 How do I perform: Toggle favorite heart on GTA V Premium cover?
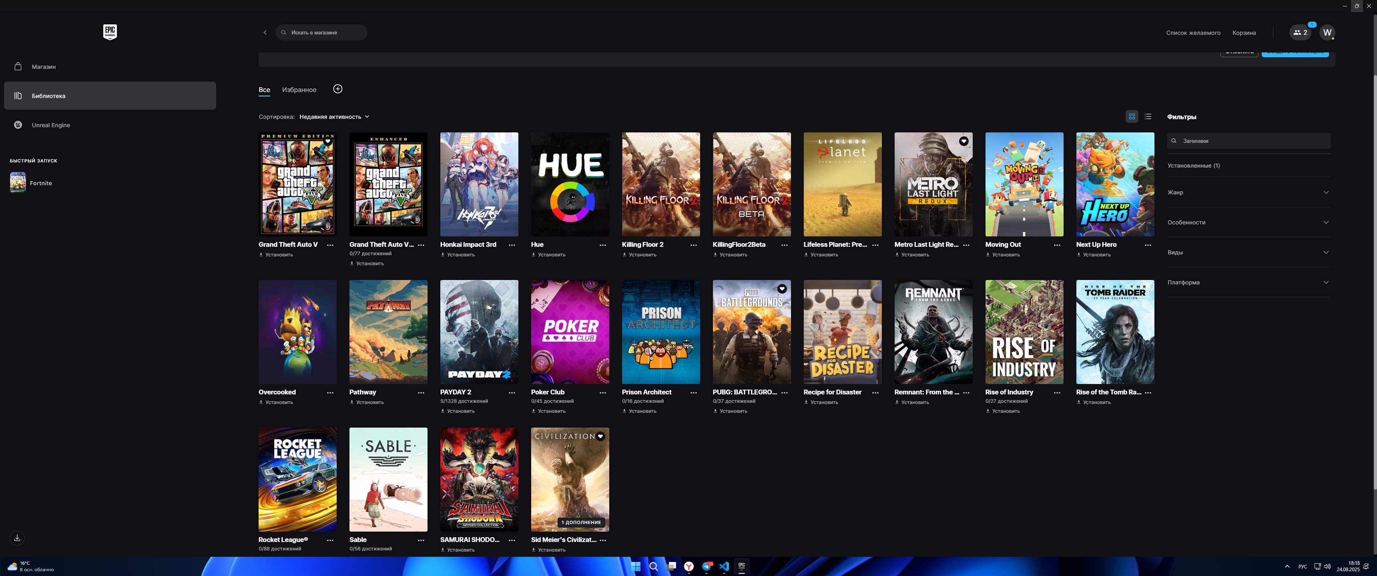click(x=328, y=142)
